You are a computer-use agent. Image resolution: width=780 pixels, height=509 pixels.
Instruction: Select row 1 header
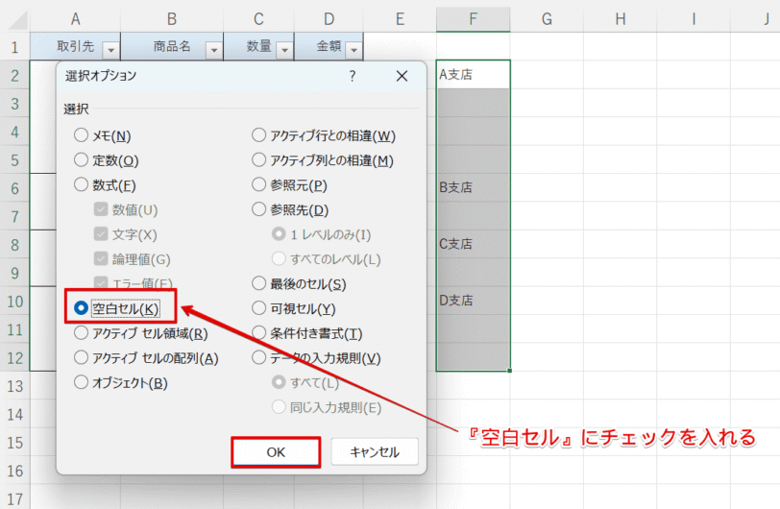pos(15,47)
